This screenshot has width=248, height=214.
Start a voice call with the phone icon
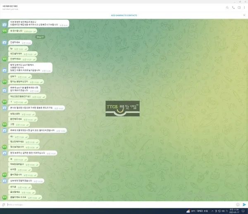(233, 7)
